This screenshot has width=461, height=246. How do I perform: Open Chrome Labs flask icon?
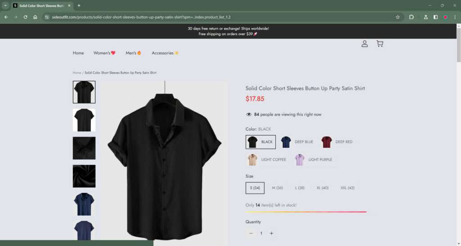(426, 17)
